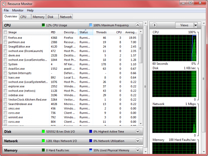Click the Network activity graph
The width and height of the screenshot is (208, 156).
[x=174, y=120]
